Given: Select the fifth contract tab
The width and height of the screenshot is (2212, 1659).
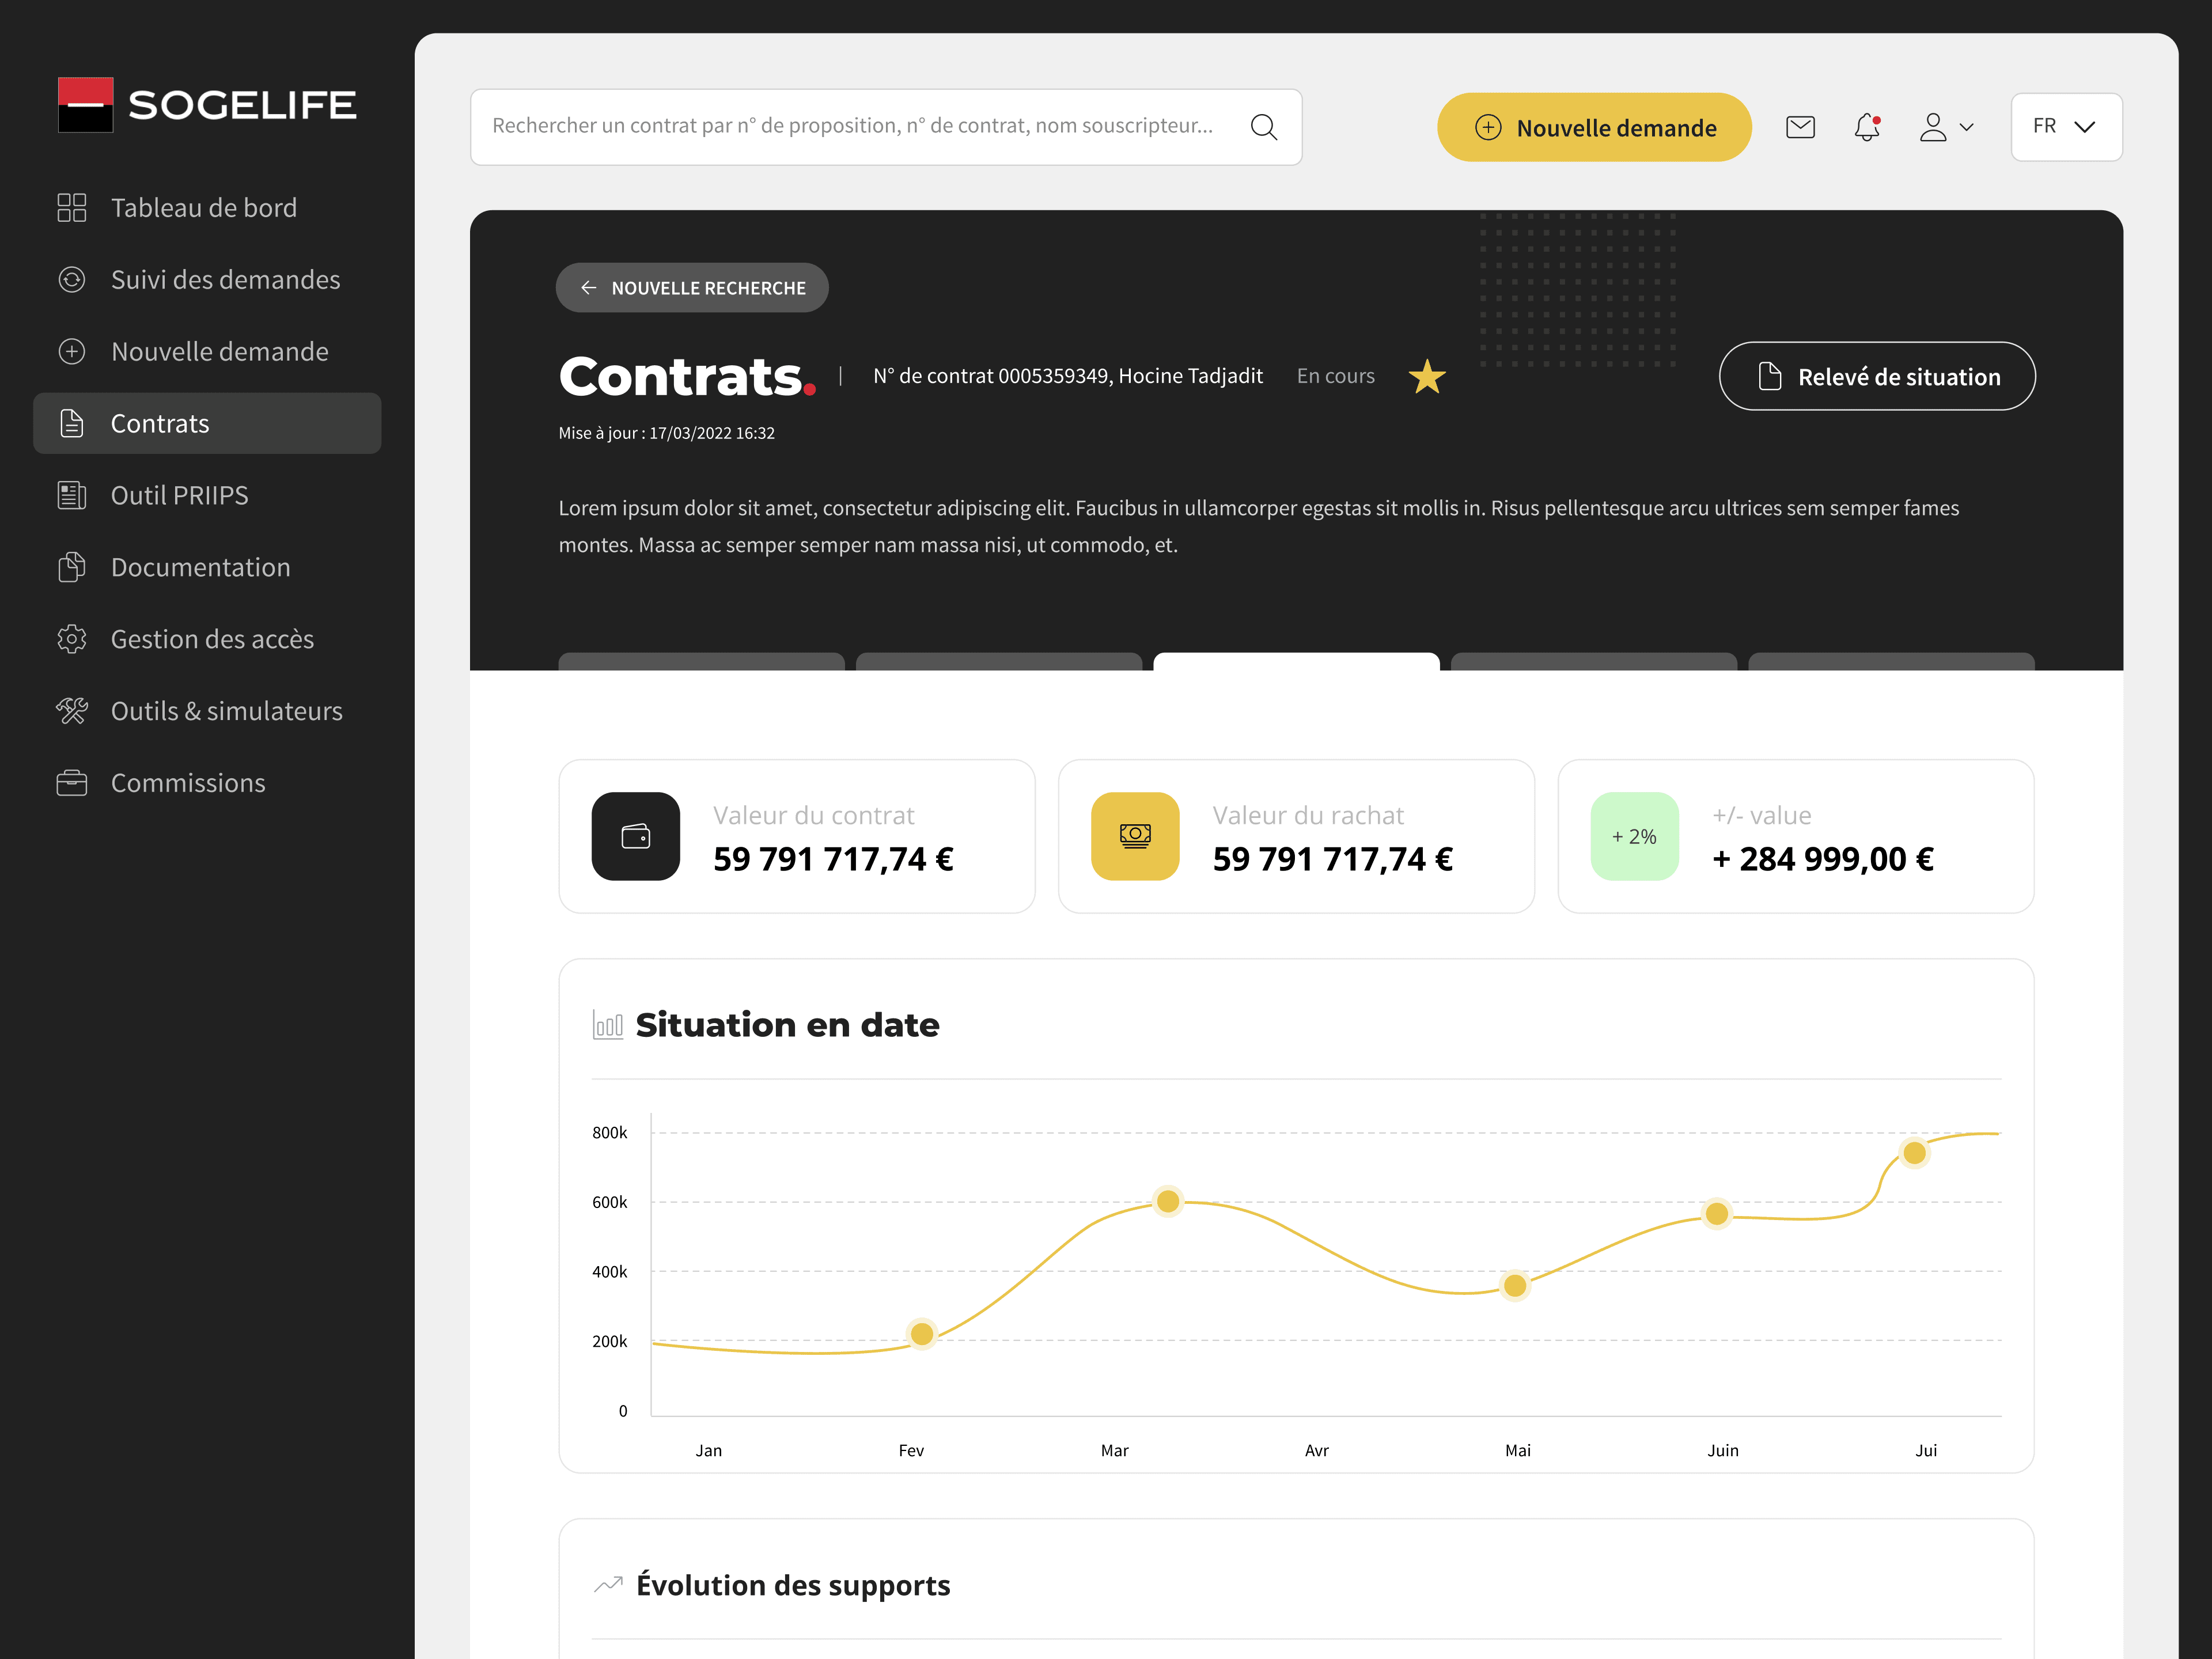Looking at the screenshot, I should tap(1891, 662).
